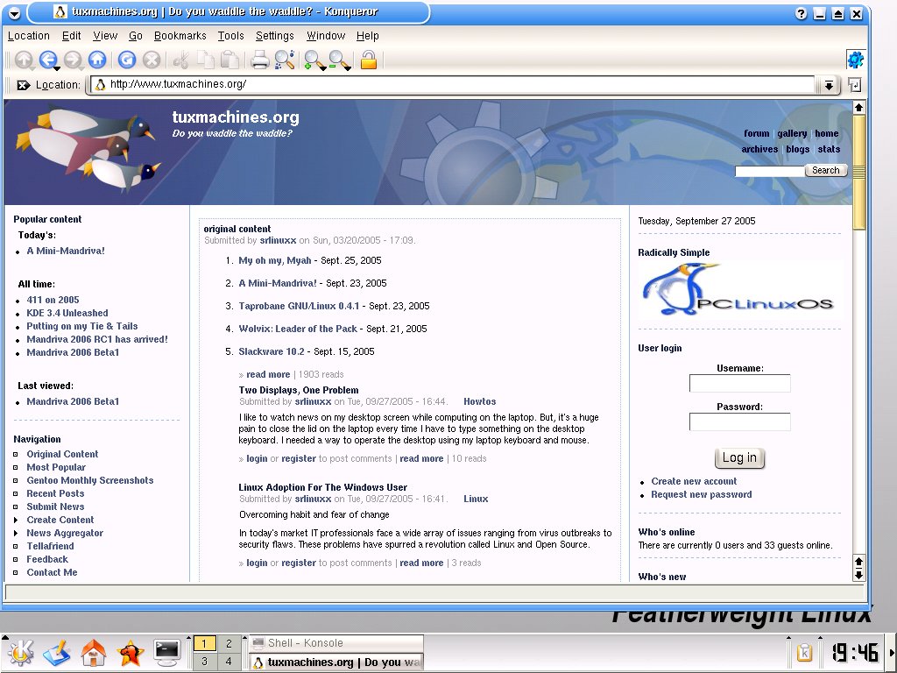Open the Bookmarks menu
The width and height of the screenshot is (897, 673).
(180, 35)
